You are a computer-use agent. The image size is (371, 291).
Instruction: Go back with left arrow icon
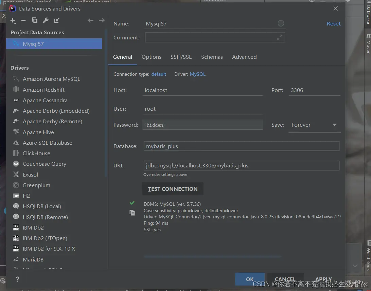[x=90, y=21]
